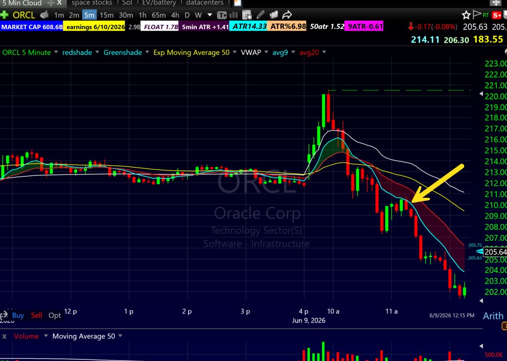
Task: Open the ORCL 5 Minute plot dropdown
Action: tap(56, 52)
